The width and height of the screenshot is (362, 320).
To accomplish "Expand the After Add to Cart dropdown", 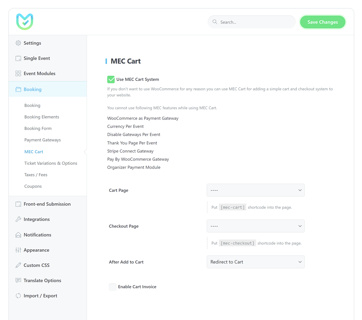I will coord(255,262).
